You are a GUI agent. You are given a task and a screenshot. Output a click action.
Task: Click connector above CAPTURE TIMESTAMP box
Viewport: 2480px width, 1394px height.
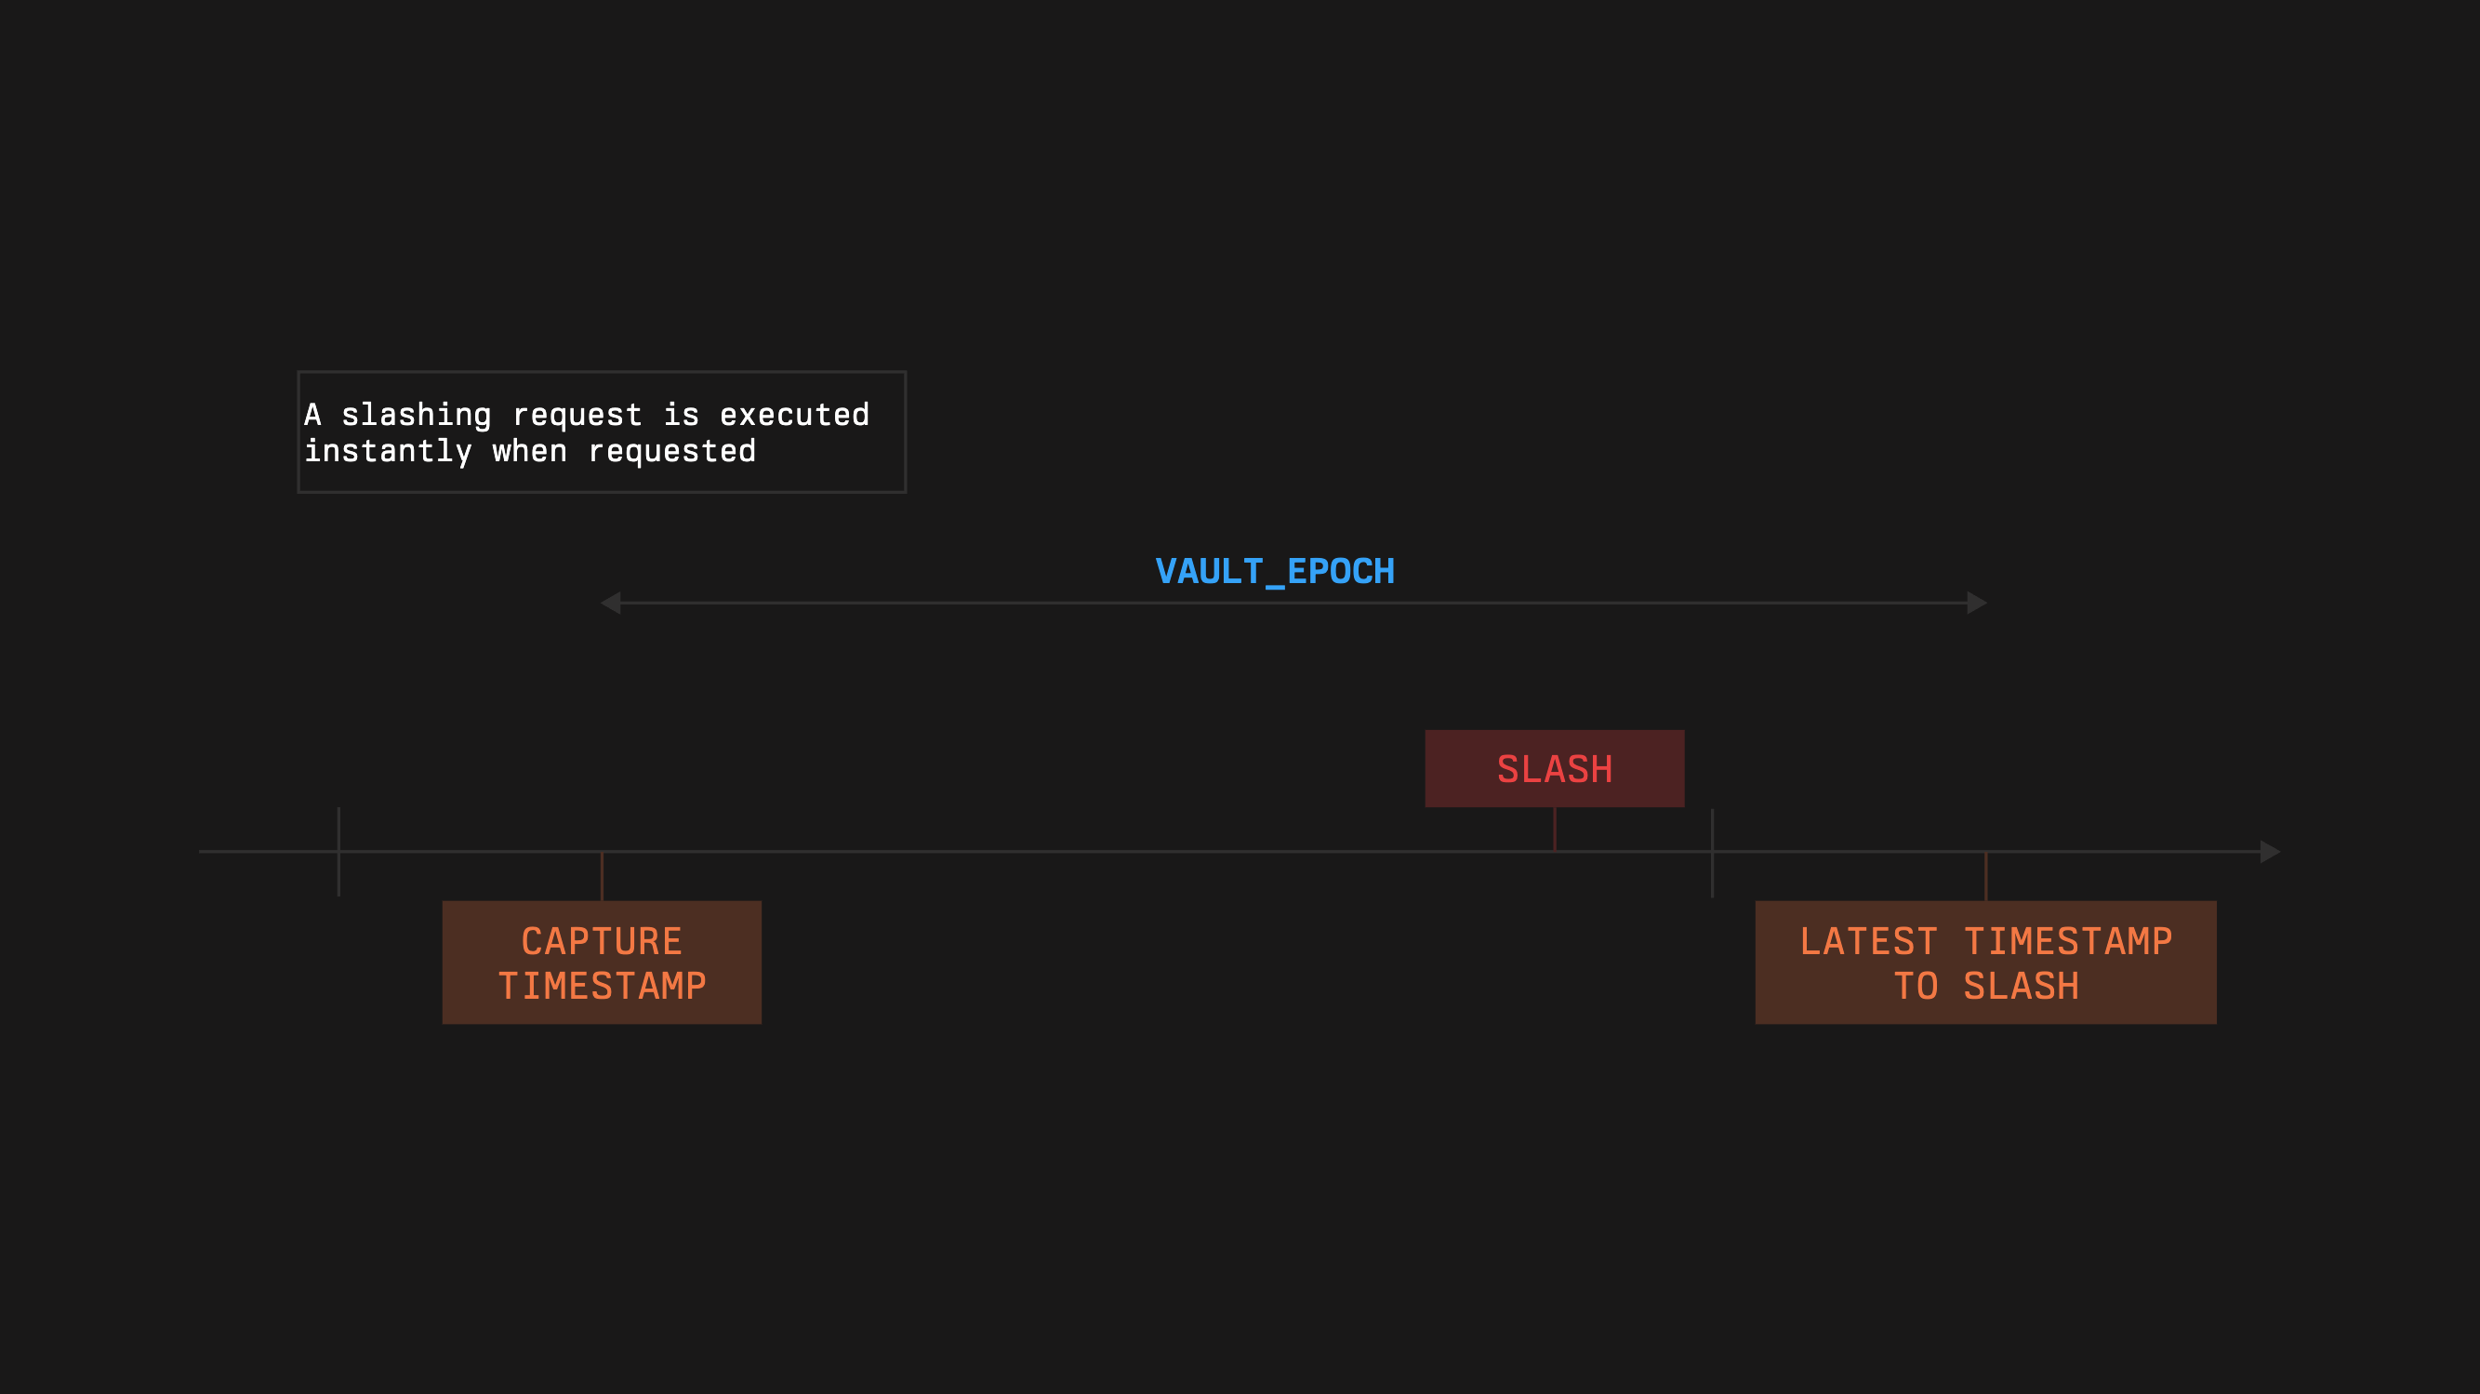coord(602,877)
